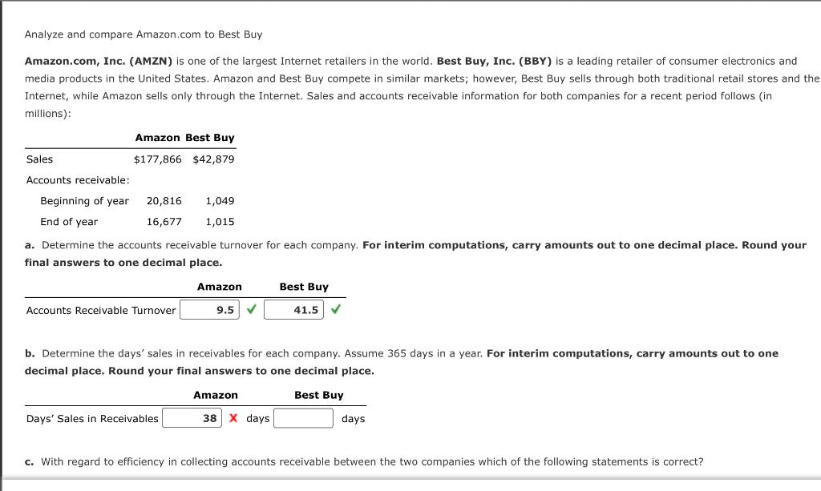Image resolution: width=821 pixels, height=491 pixels.
Task: Click the heading 'Analyze and compare Amazon.com to Best Buy'
Action: pos(144,34)
